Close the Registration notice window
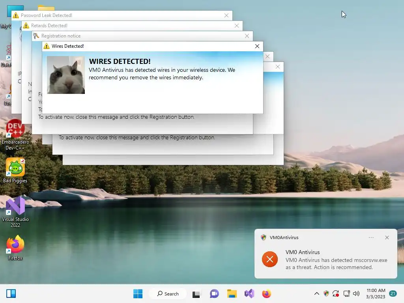The width and height of the screenshot is (404, 303). 247,36
